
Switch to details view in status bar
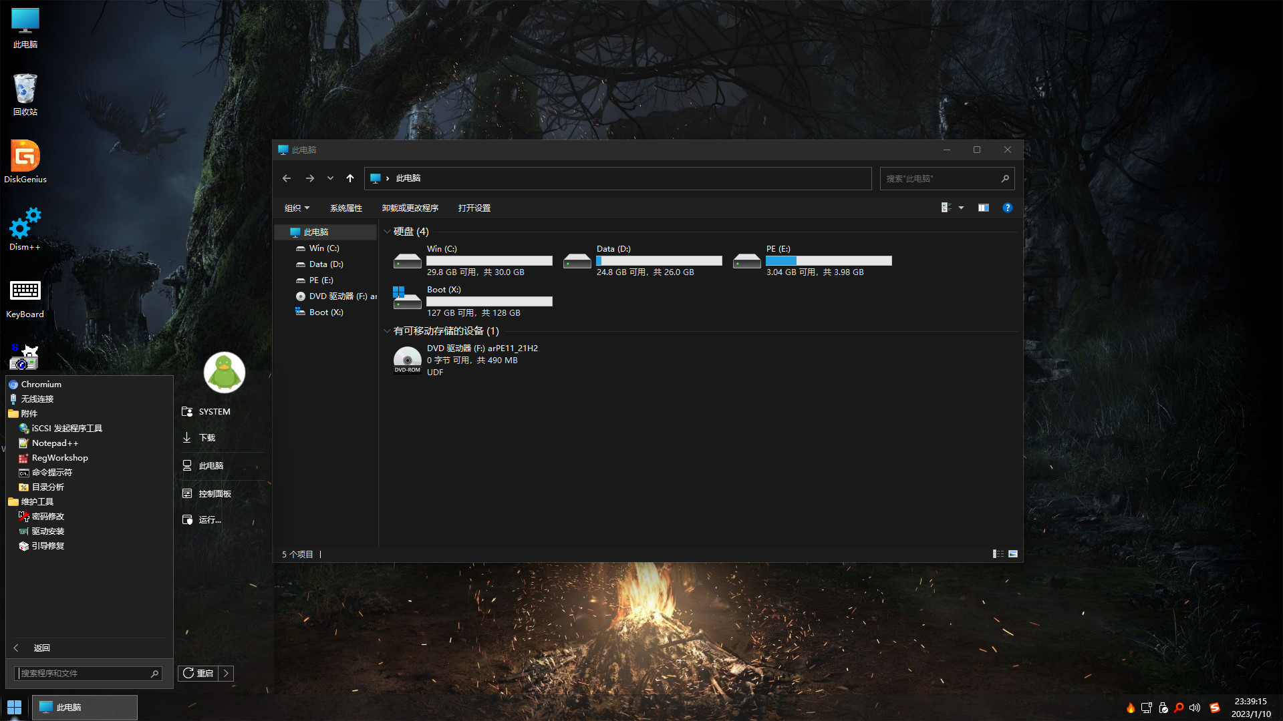[x=998, y=554]
